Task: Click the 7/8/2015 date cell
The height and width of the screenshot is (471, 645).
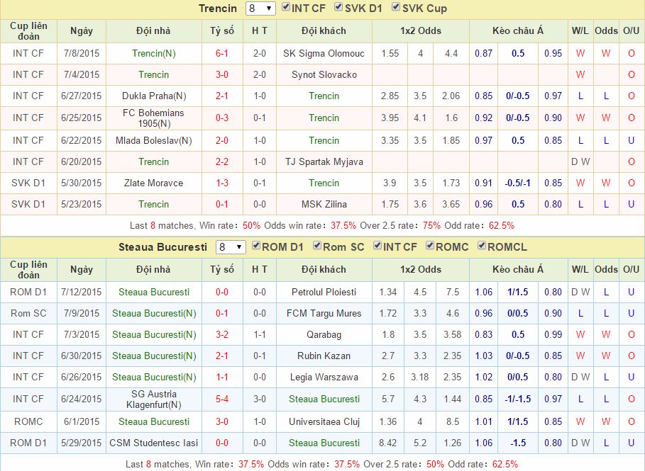Action: click(82, 53)
